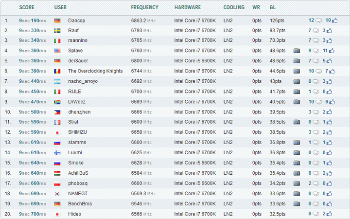This screenshot has height=219, width=350.
Task: Click the German flag next to Dancop
Action: point(57,20)
